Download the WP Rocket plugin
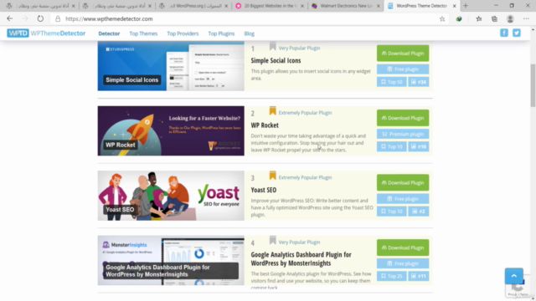This screenshot has width=536, height=301. pyautogui.click(x=403, y=118)
